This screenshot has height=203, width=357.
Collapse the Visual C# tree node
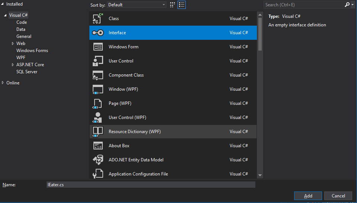tap(5, 15)
